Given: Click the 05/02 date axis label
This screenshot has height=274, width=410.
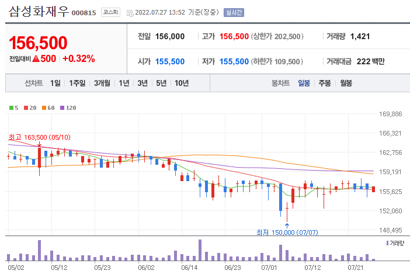Looking at the screenshot, I should (x=16, y=268).
